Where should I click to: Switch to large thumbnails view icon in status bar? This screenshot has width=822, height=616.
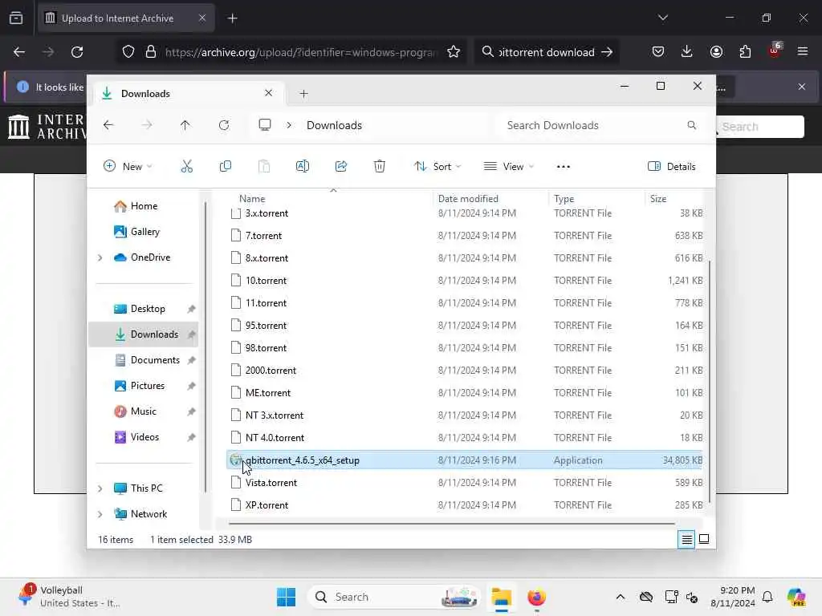704,539
